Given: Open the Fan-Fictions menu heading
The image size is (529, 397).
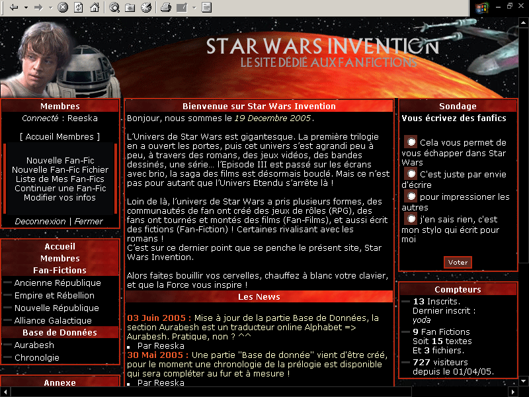Looking at the screenshot, I should (x=60, y=270).
